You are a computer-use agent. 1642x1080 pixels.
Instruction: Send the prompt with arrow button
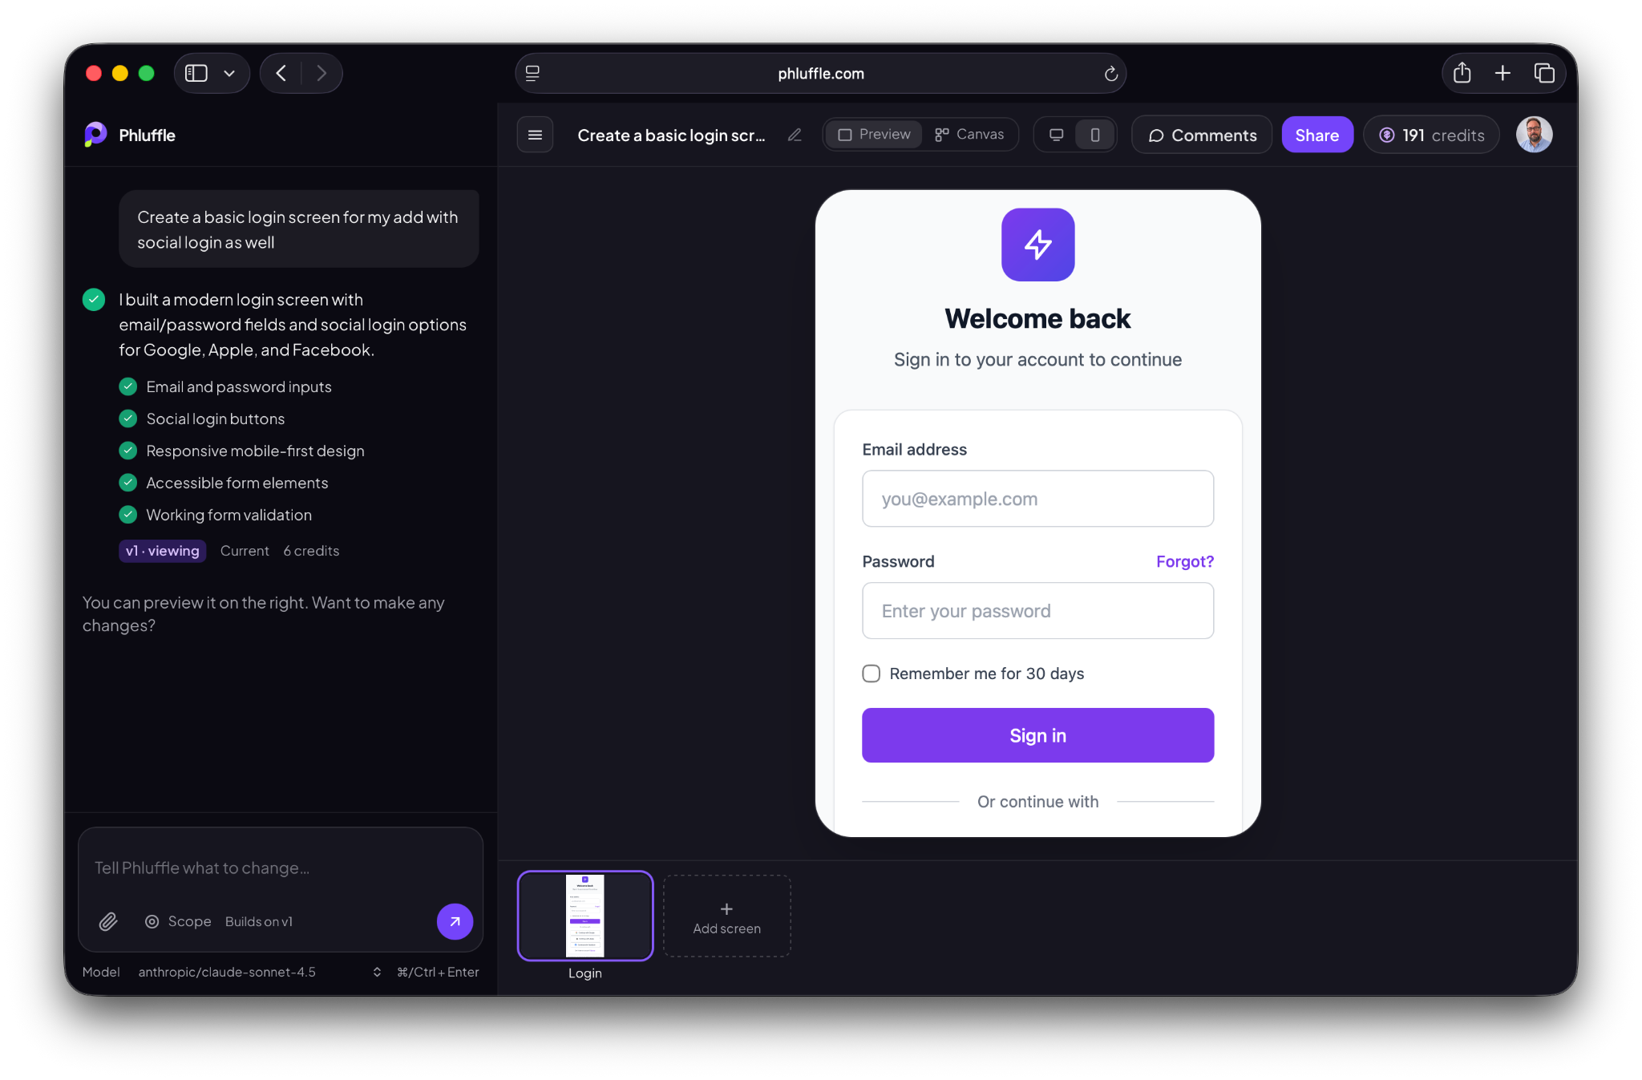pos(455,921)
